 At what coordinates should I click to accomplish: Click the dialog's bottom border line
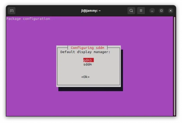click(88, 85)
